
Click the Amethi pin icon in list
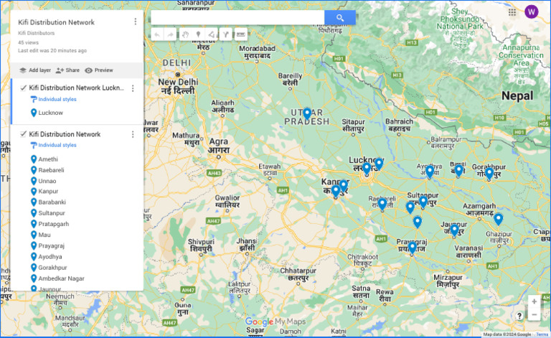(x=34, y=159)
